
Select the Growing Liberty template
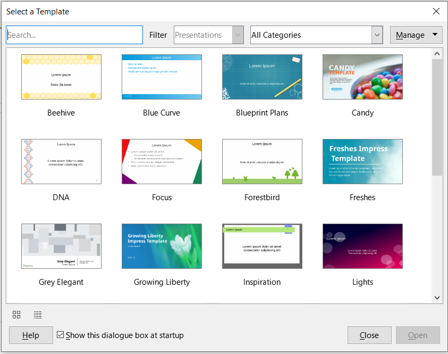point(162,246)
